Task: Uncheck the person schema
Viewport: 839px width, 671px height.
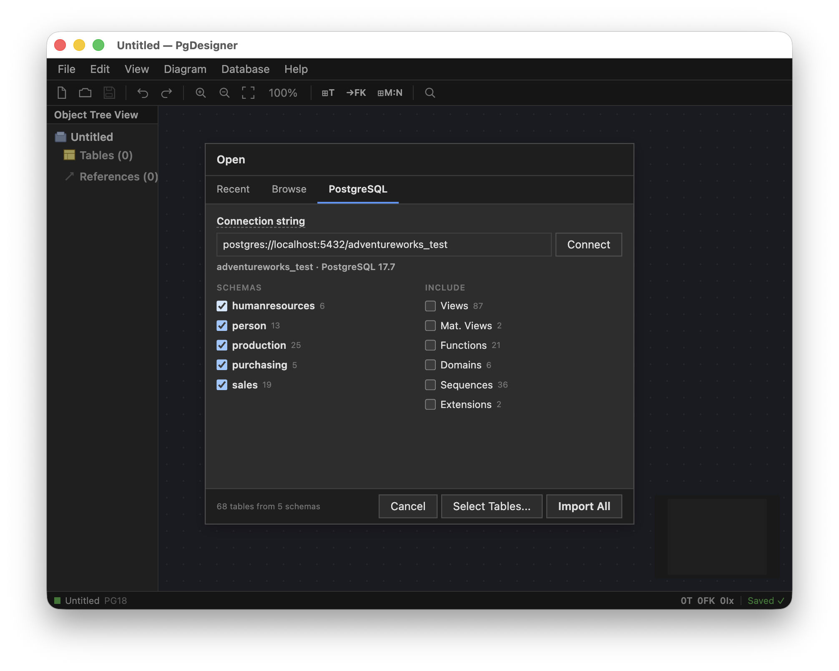Action: pyautogui.click(x=222, y=325)
